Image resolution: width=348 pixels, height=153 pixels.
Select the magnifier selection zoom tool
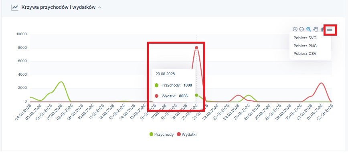point(308,29)
